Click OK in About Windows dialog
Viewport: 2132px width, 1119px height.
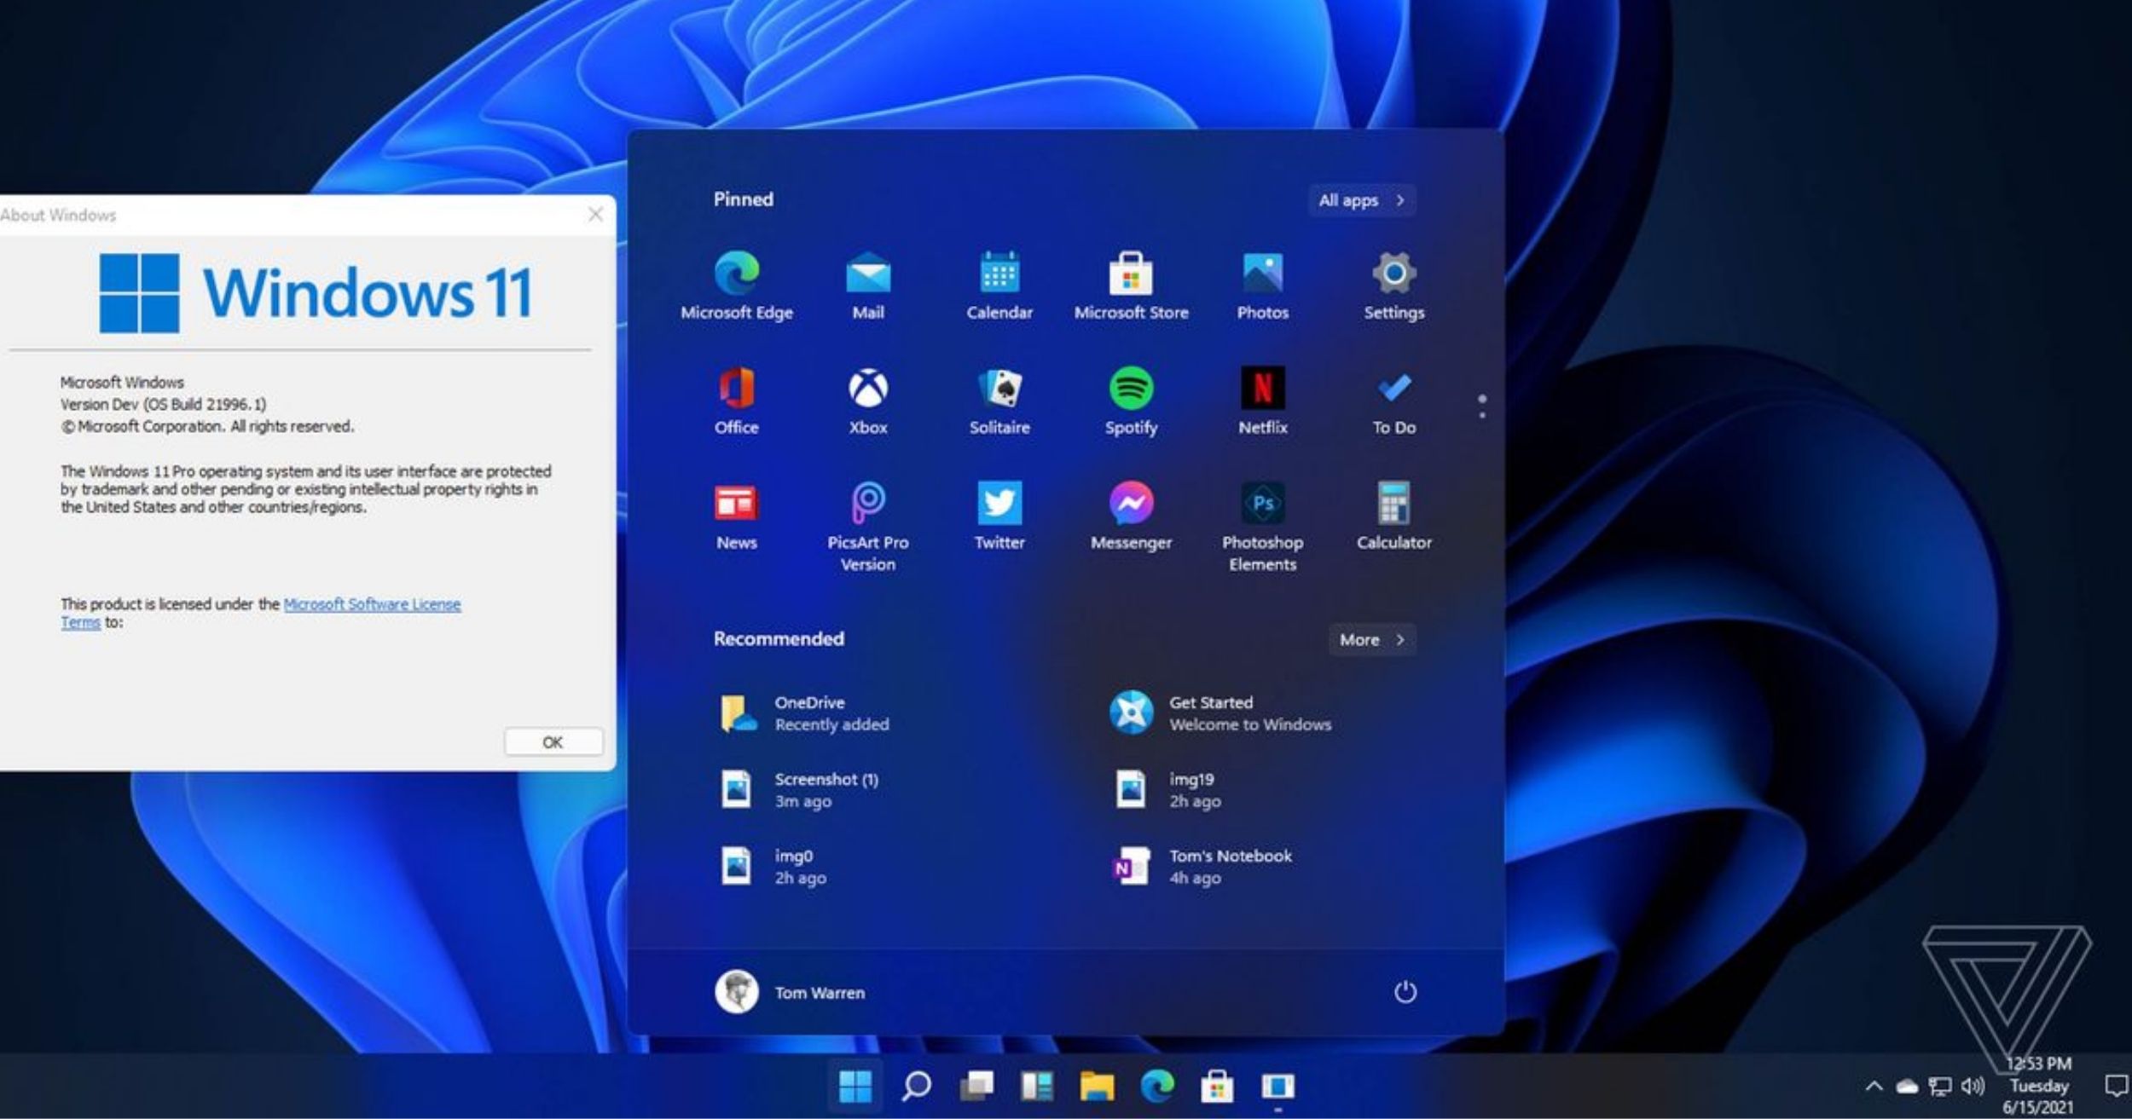553,742
